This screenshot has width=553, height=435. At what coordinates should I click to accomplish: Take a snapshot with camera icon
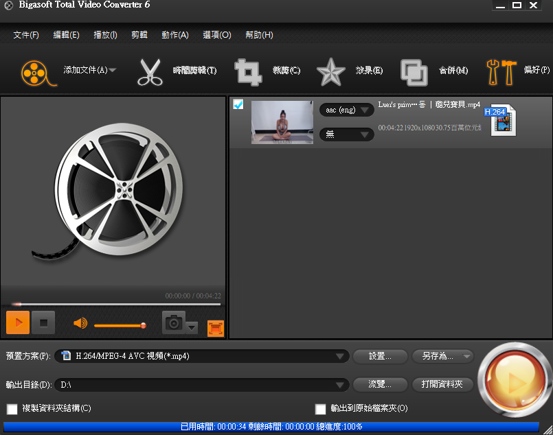174,322
